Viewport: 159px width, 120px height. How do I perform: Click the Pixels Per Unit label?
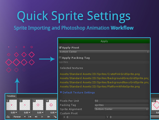[69, 101]
